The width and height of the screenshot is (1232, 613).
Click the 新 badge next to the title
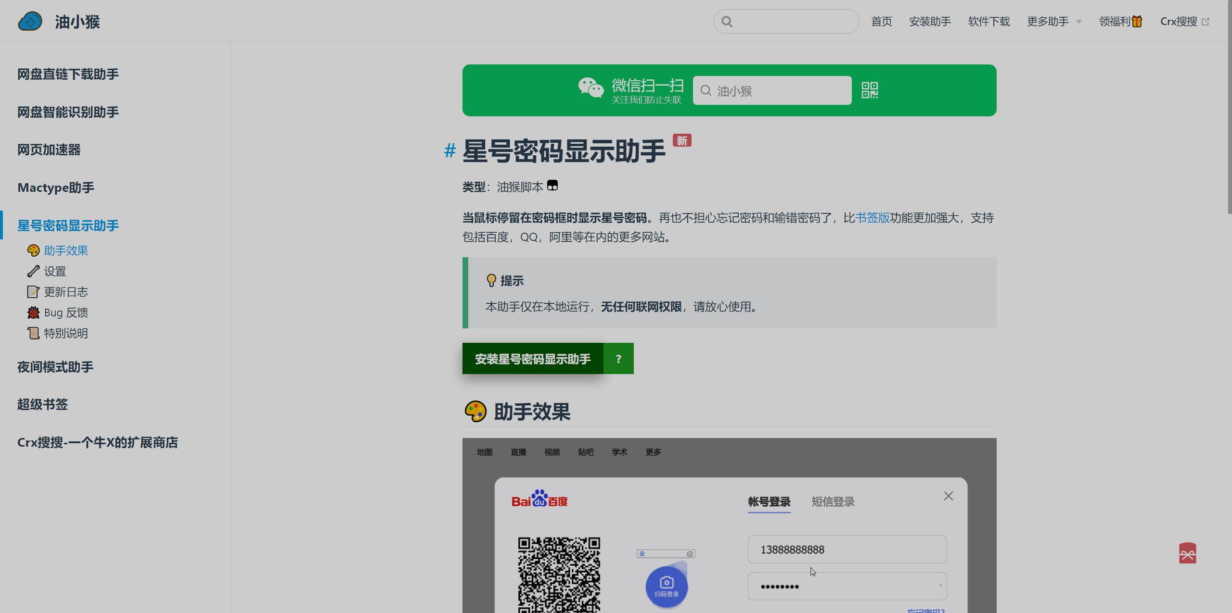click(x=682, y=140)
